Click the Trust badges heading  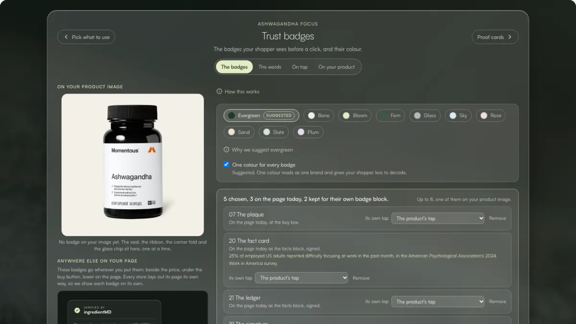288,36
